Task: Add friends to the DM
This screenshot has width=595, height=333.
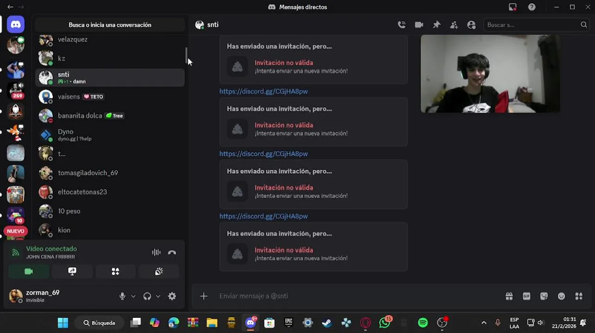Action: pos(454,25)
